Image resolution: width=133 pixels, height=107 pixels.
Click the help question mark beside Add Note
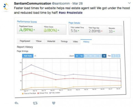tap(35, 56)
